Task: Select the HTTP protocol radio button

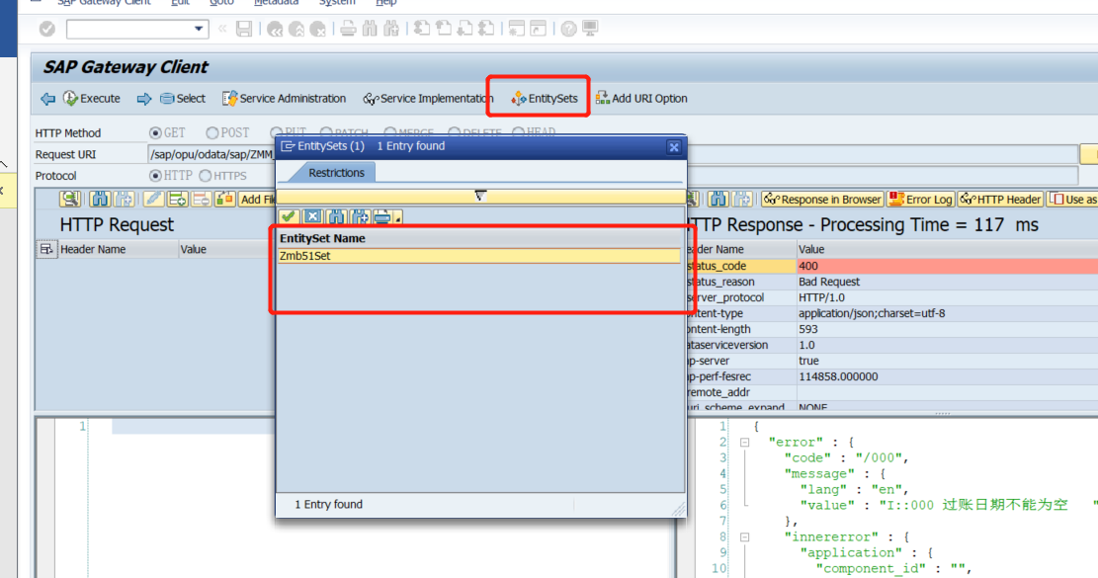Action: tap(155, 176)
